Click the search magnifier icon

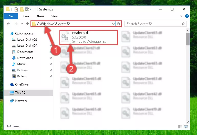[x=183, y=24]
